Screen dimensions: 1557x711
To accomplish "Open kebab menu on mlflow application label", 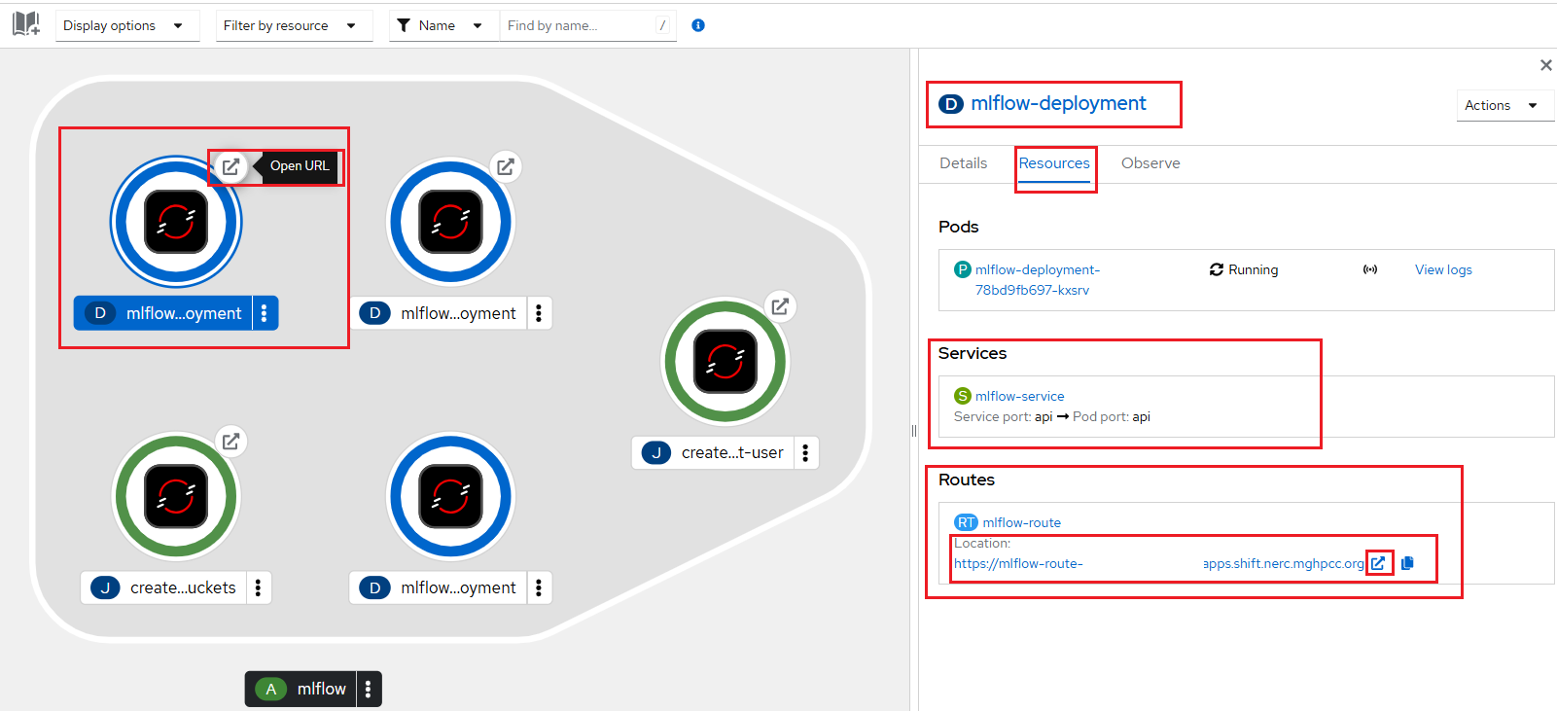I will coord(369,689).
